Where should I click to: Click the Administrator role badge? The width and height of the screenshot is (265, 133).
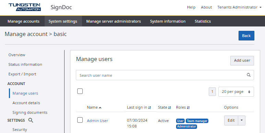(x=187, y=126)
